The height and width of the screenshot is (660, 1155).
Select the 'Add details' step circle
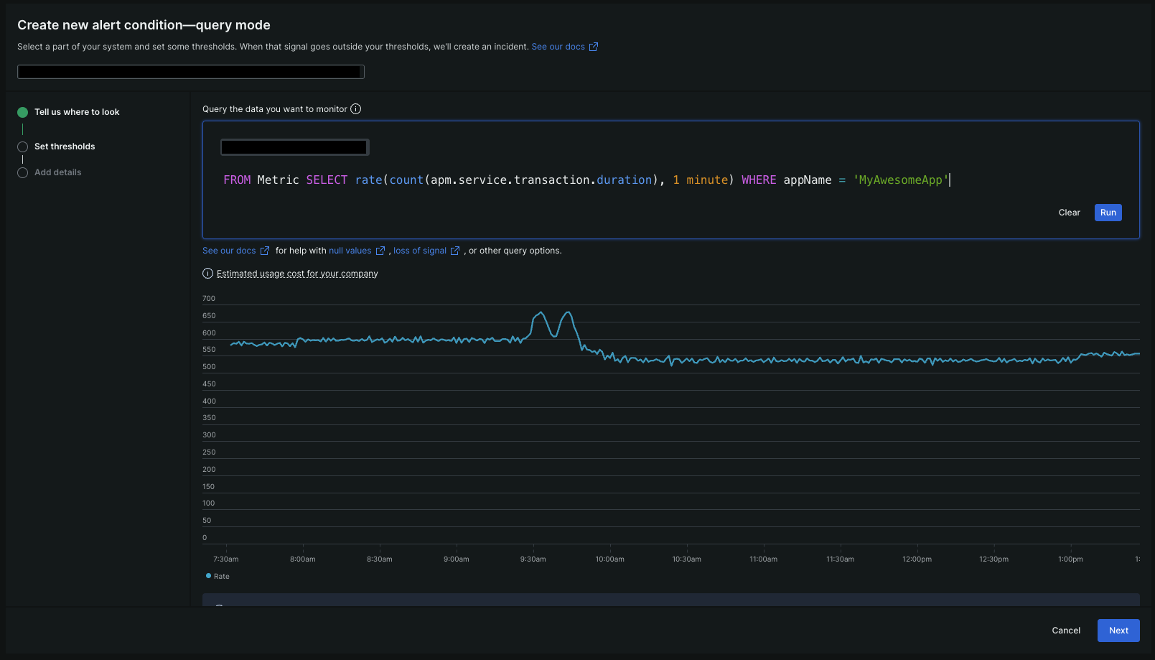click(x=22, y=172)
